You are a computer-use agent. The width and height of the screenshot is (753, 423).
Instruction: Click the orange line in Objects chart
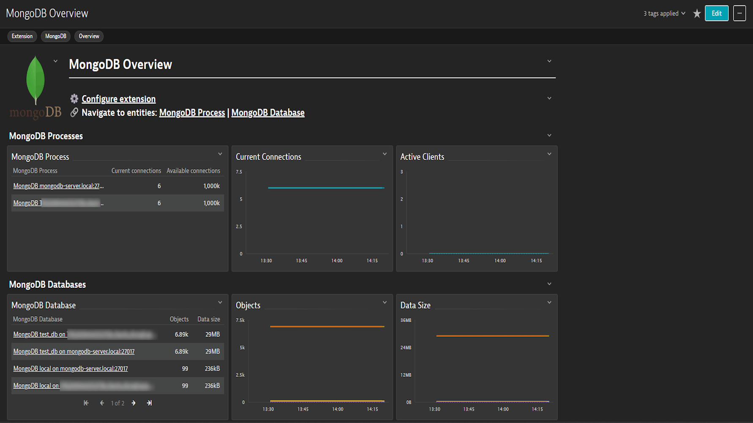click(327, 326)
